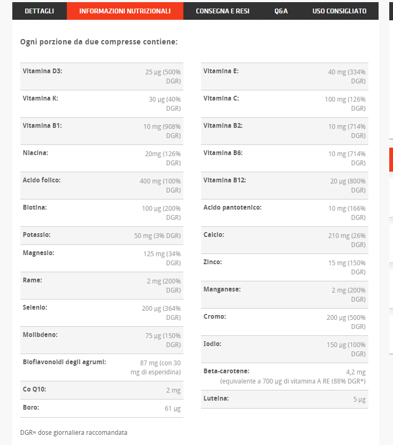Screen dimensions: 393x445
Task: Click the Calcio row label
Action: pyautogui.click(x=214, y=235)
